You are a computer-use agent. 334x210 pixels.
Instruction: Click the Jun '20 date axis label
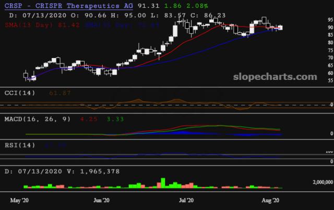click(101, 200)
